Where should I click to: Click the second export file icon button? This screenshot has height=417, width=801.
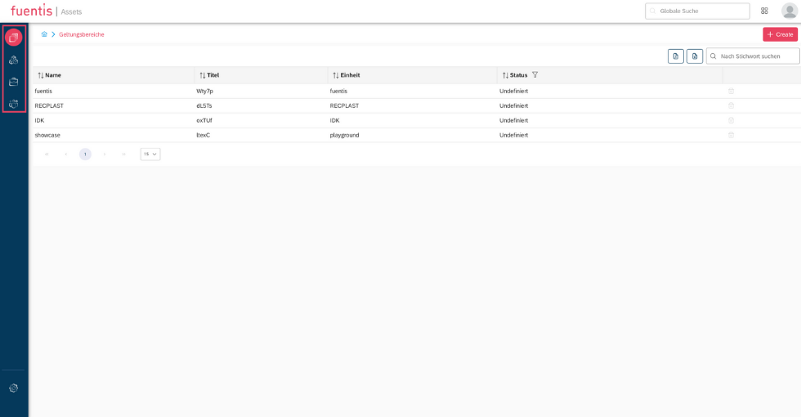(x=695, y=56)
